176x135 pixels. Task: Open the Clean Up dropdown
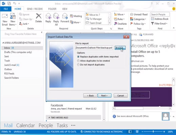[x=26, y=19]
